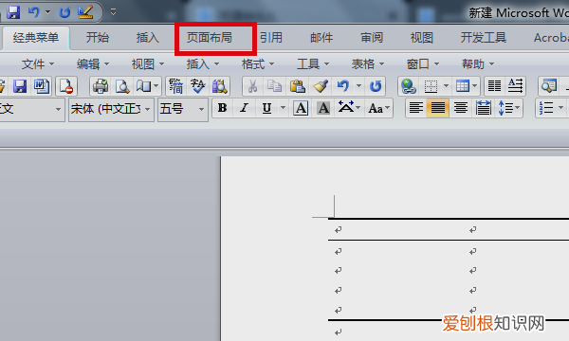Click the Copy icon
The width and height of the screenshot is (569, 341).
point(274,86)
